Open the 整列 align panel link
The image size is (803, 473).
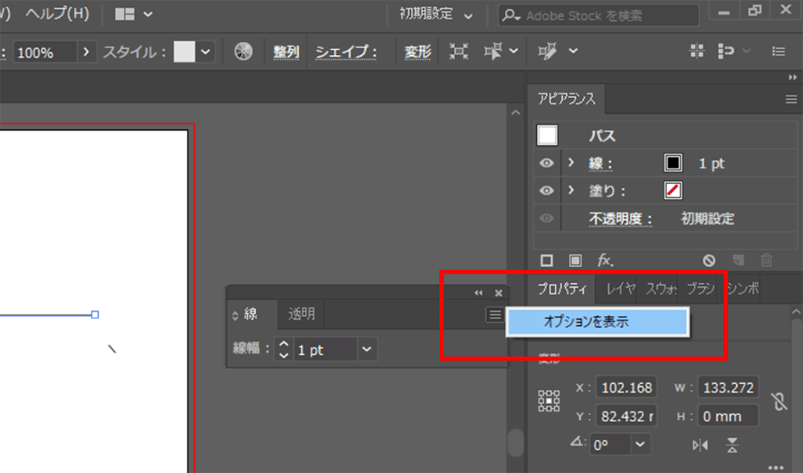pyautogui.click(x=286, y=52)
